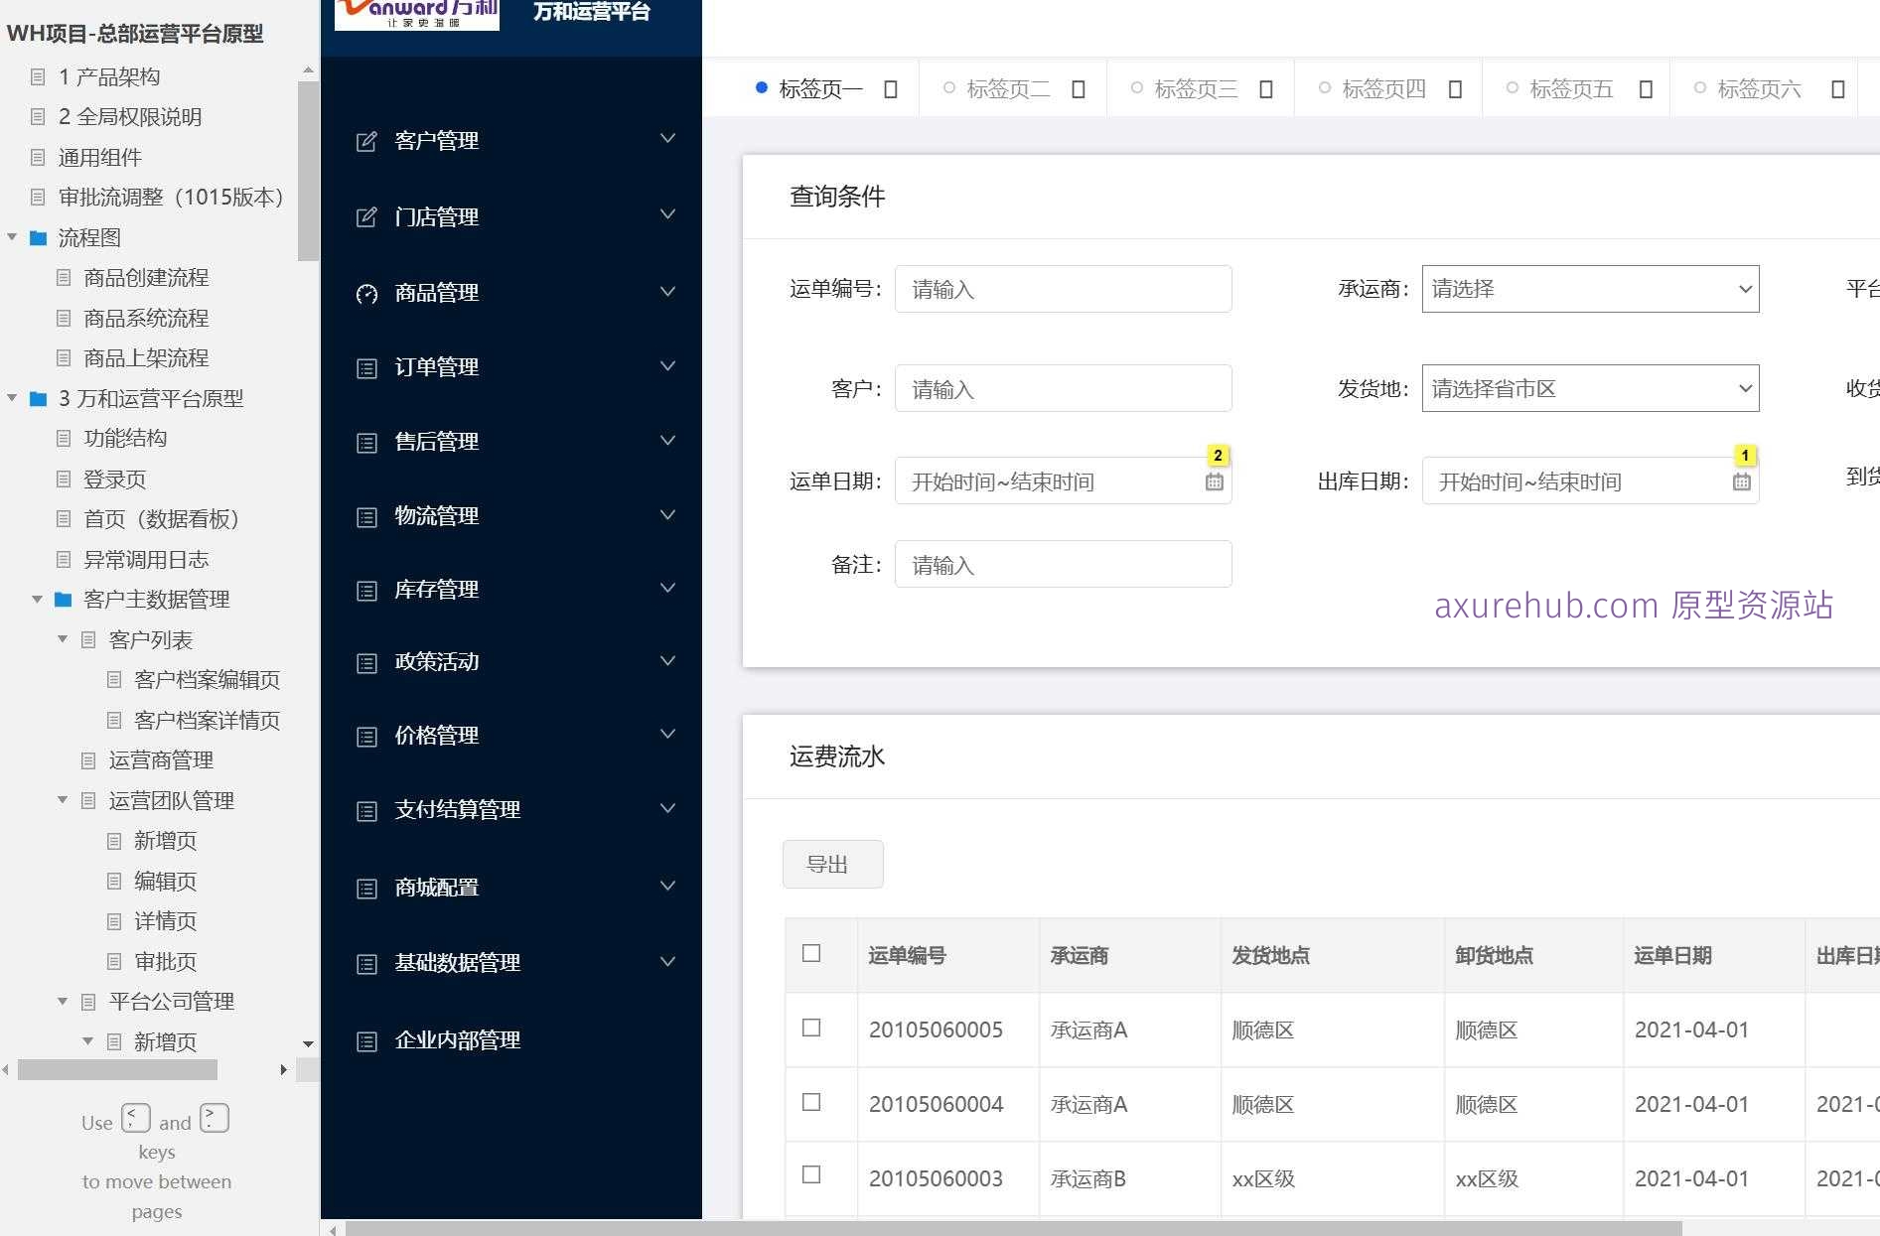
Task: Expand the 订单管理 menu chevron
Action: pos(667,366)
